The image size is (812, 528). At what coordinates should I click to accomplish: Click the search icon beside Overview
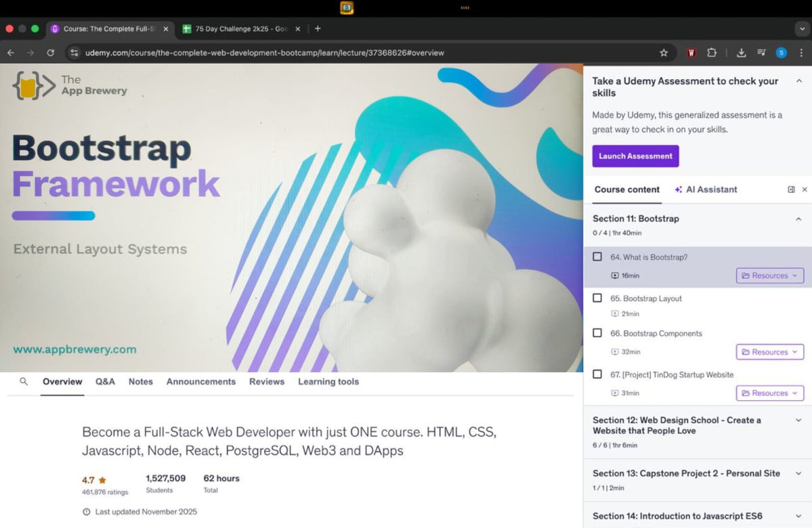click(23, 382)
